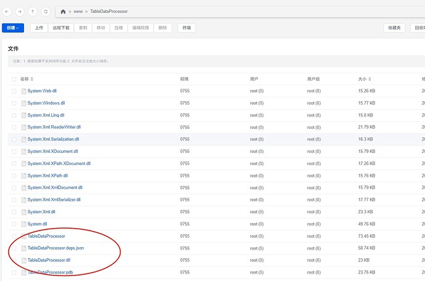Open the home root path icon
This screenshot has width=425, height=281.
point(63,11)
